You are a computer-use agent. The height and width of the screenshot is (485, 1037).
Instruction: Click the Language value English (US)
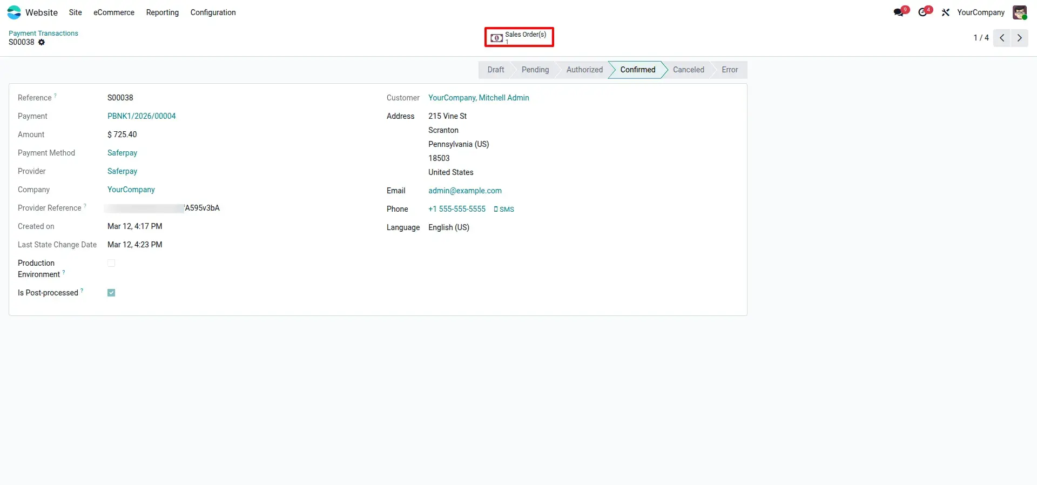tap(449, 227)
